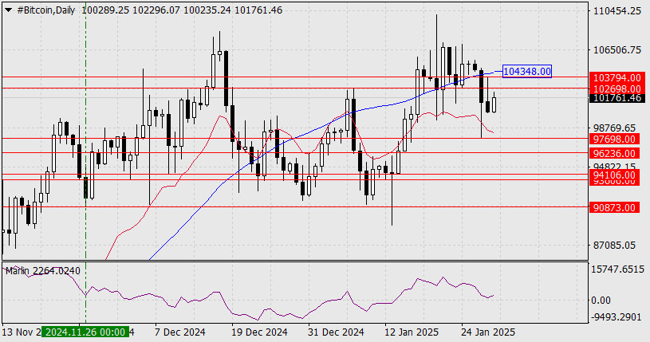Open the chart menu triangle beside #Bitcoin

pos(8,10)
